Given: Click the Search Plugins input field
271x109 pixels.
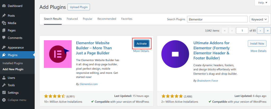Looking at the screenshot, I should point(217,19).
